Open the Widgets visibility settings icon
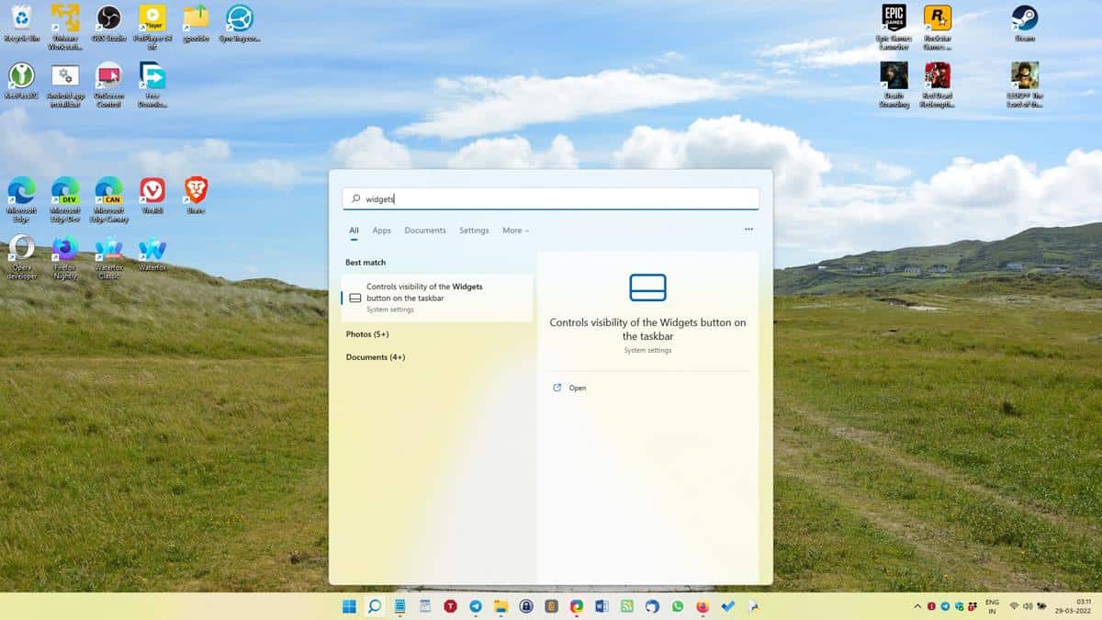Screen dimensions: 1102x620 click(x=648, y=287)
